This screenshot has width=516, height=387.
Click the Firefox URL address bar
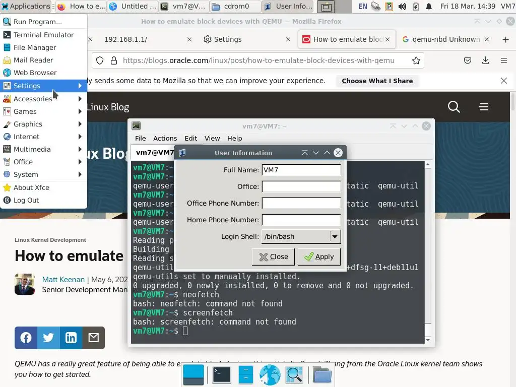click(x=258, y=60)
